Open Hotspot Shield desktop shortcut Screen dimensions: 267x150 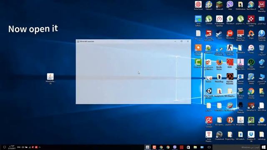click(x=251, y=79)
